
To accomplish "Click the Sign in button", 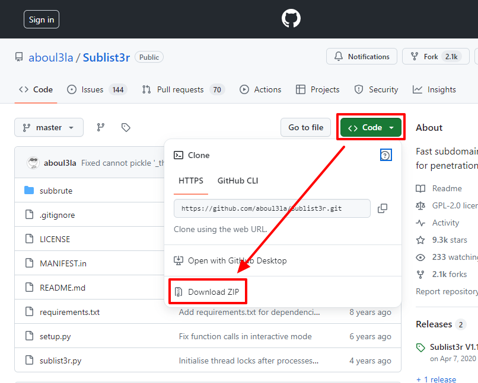I will [x=42, y=20].
